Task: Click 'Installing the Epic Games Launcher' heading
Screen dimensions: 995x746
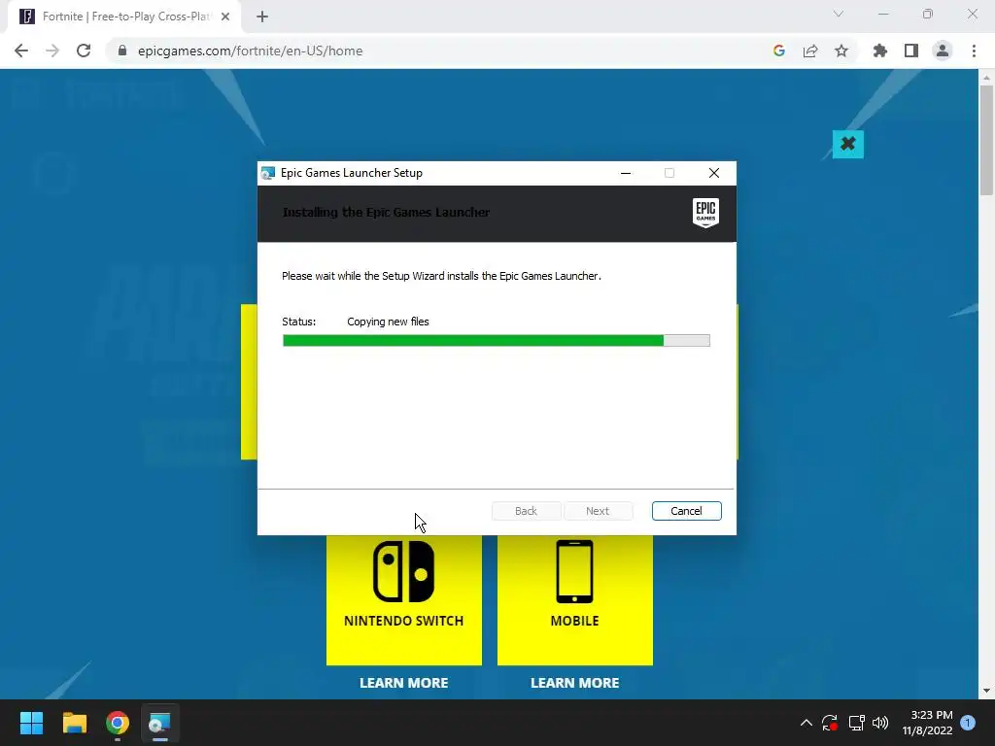Action: (386, 213)
